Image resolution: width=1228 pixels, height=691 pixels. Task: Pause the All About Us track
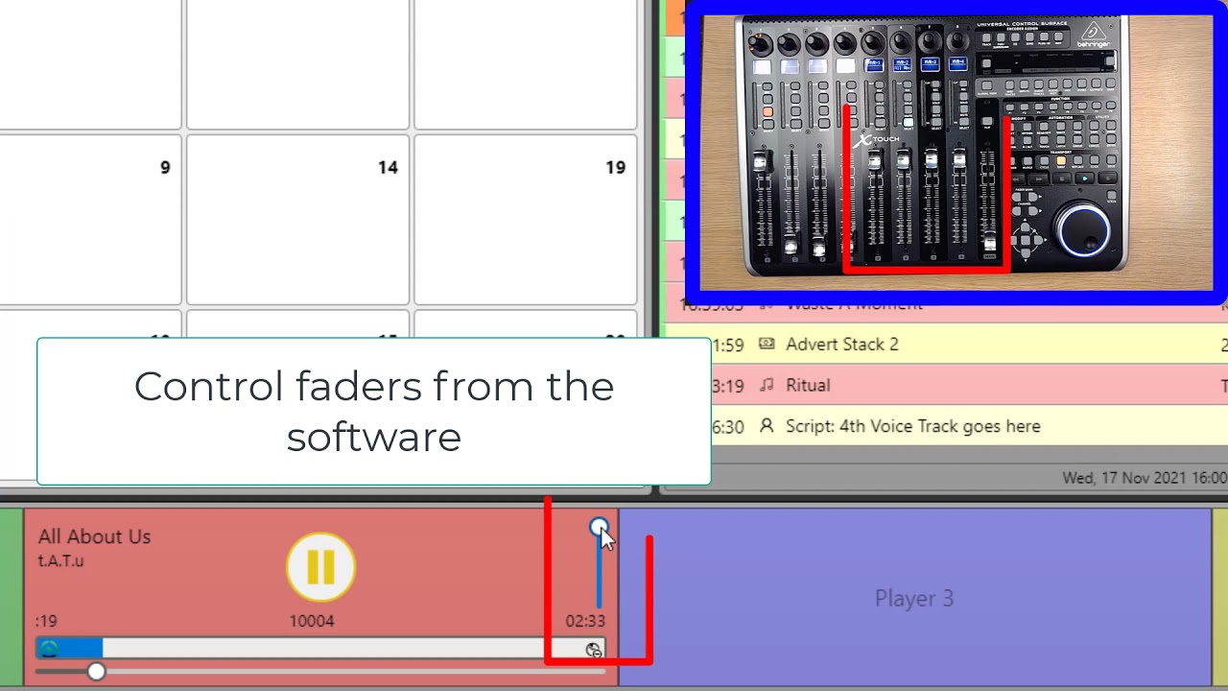coord(320,567)
